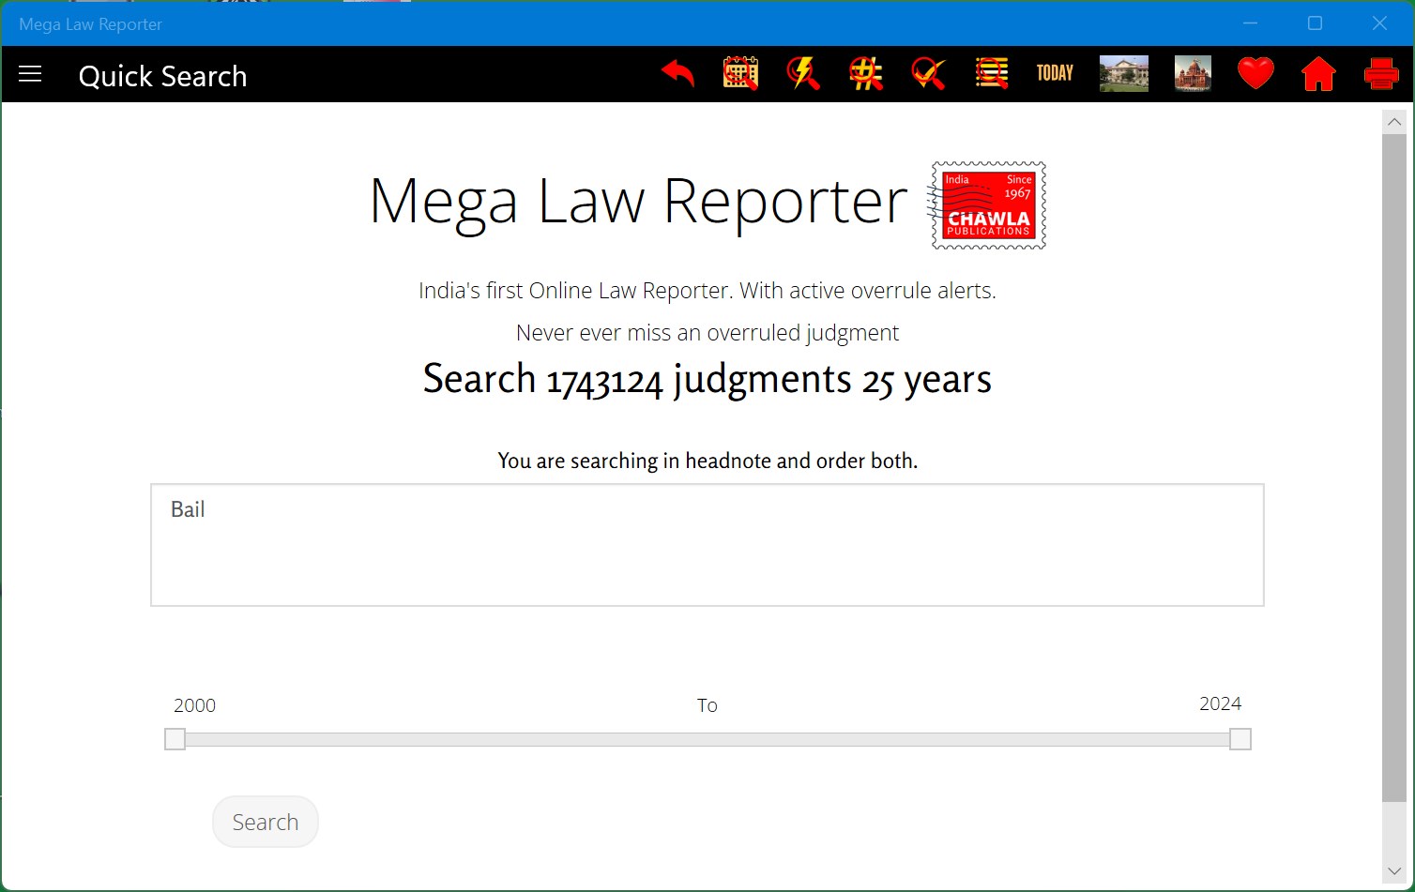The height and width of the screenshot is (892, 1415).
Task: Open the red domed building thumbnail
Action: coord(1193,73)
